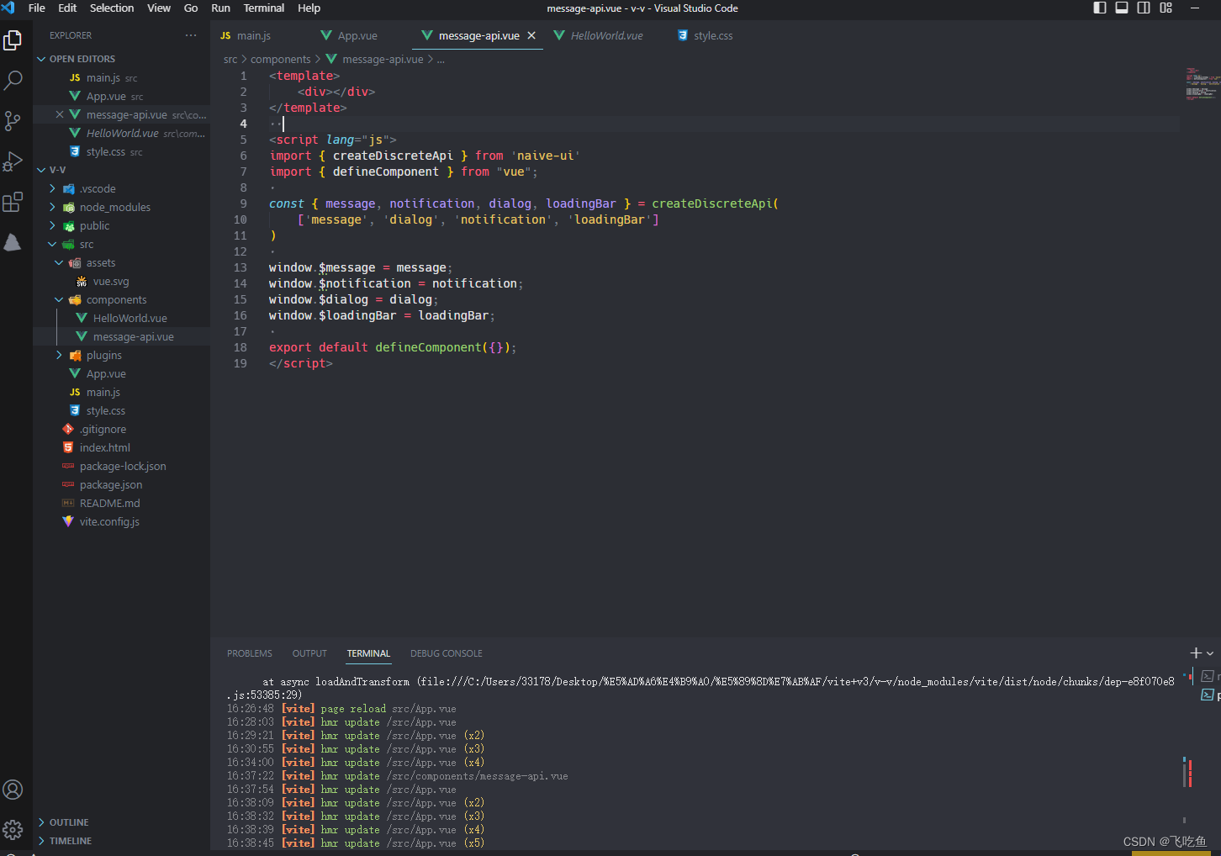
Task: Open the Explorer view in activity bar
Action: pos(13,40)
